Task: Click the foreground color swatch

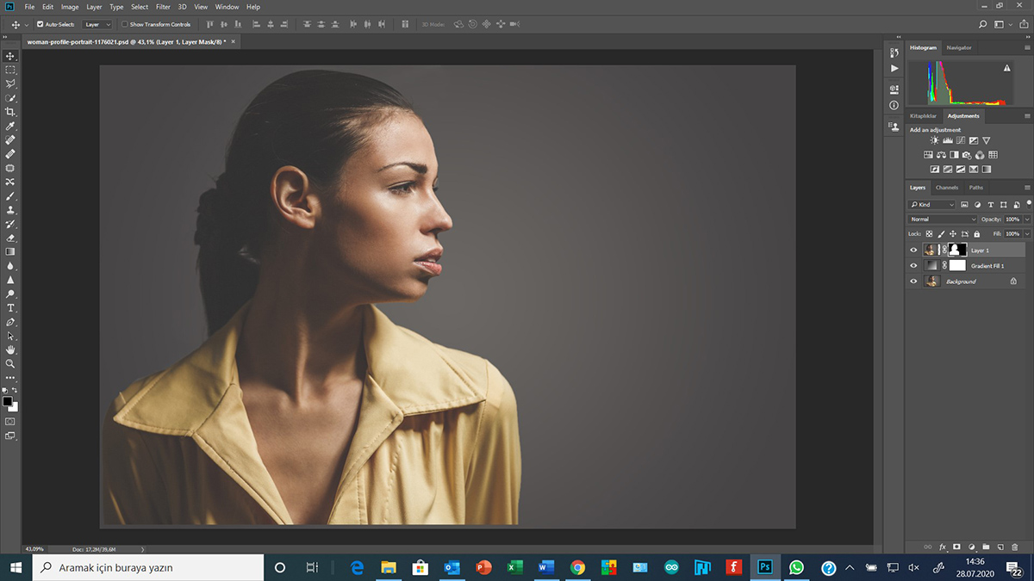Action: click(8, 401)
